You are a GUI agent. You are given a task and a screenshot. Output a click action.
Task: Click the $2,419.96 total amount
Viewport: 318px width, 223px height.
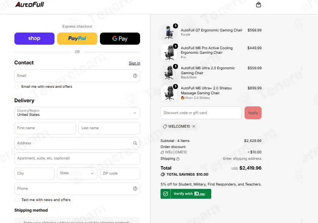tap(251, 168)
